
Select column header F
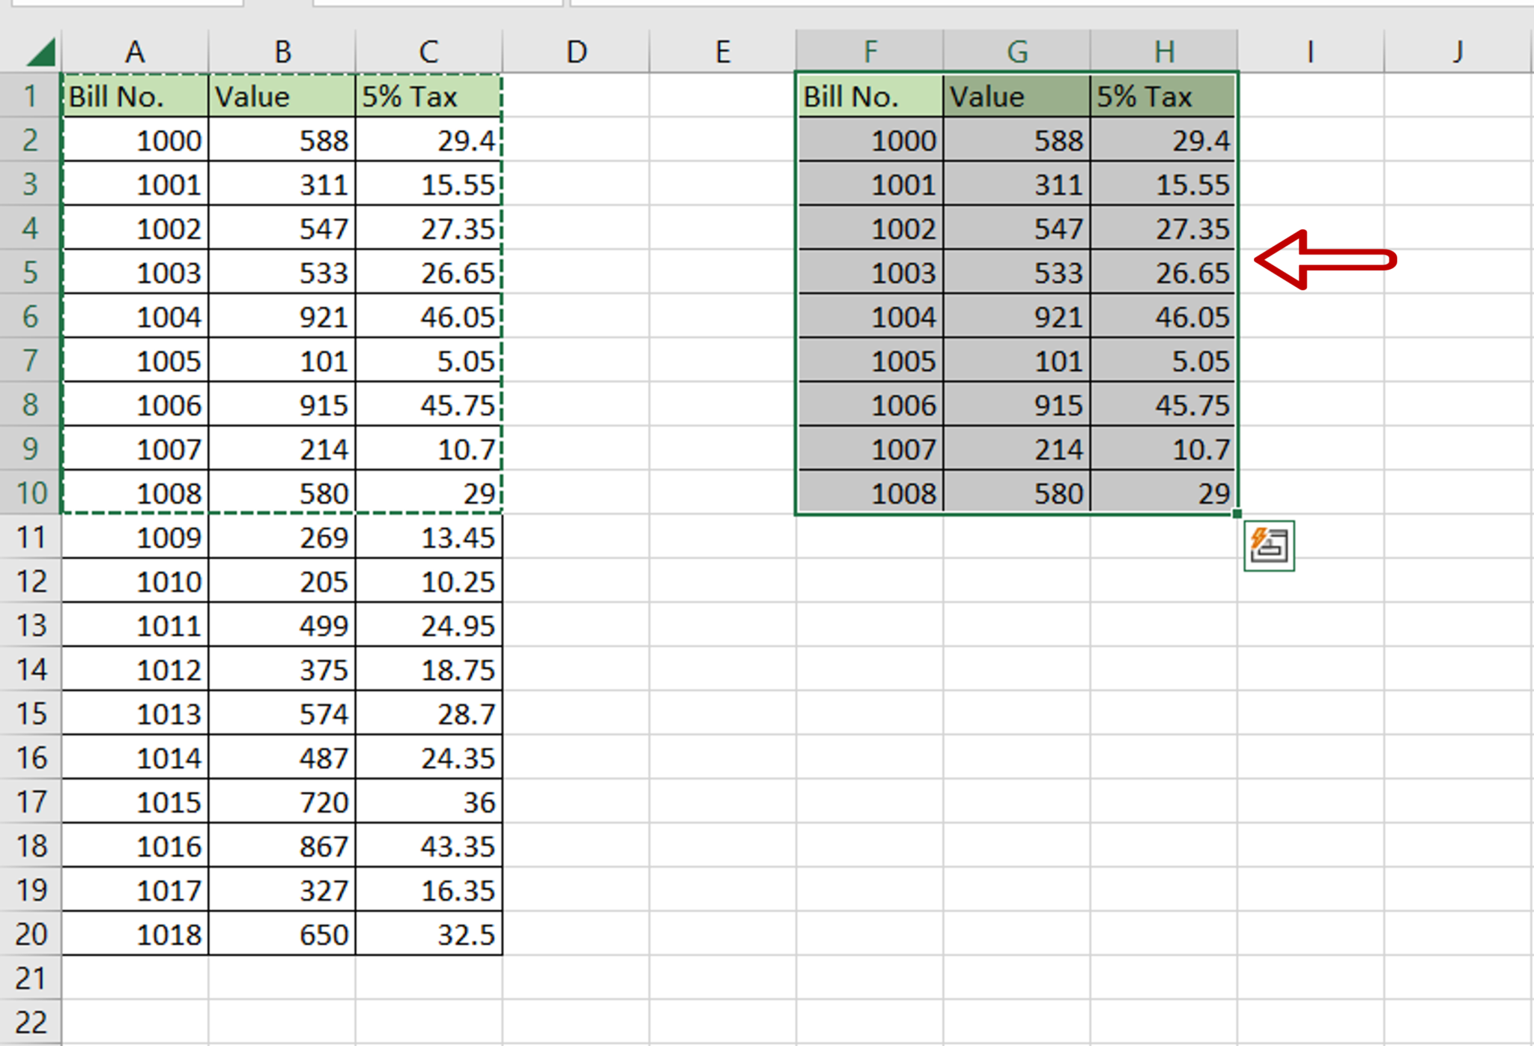869,49
